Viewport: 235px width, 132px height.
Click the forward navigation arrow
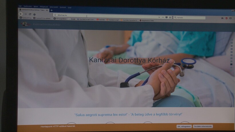click(x=26, y=14)
